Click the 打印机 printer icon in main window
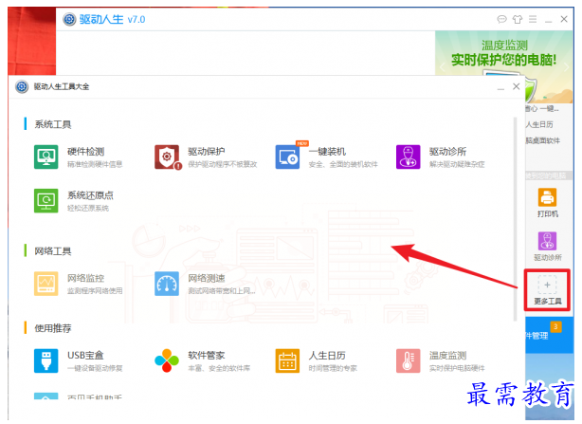This screenshot has width=582, height=424. 548,197
